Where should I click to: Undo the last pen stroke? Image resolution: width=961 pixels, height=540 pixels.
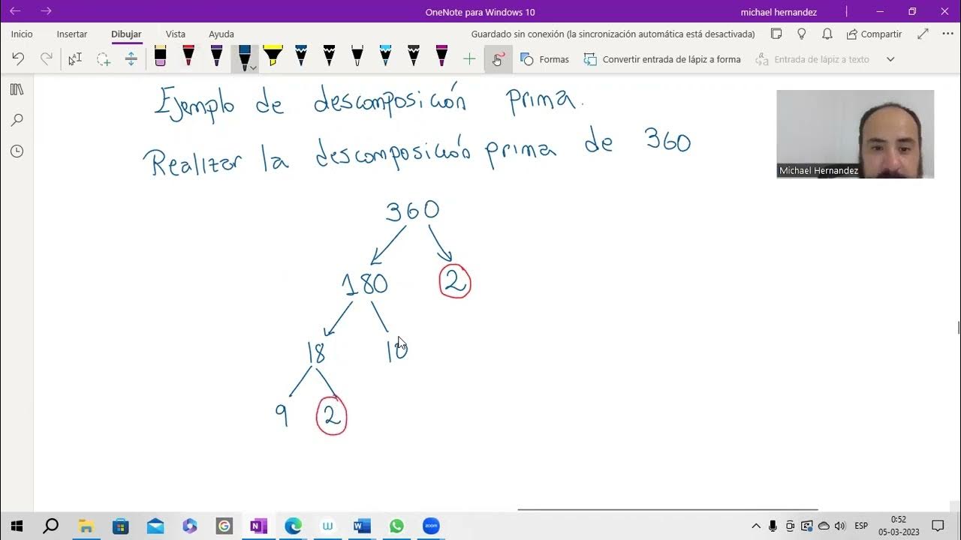point(18,58)
